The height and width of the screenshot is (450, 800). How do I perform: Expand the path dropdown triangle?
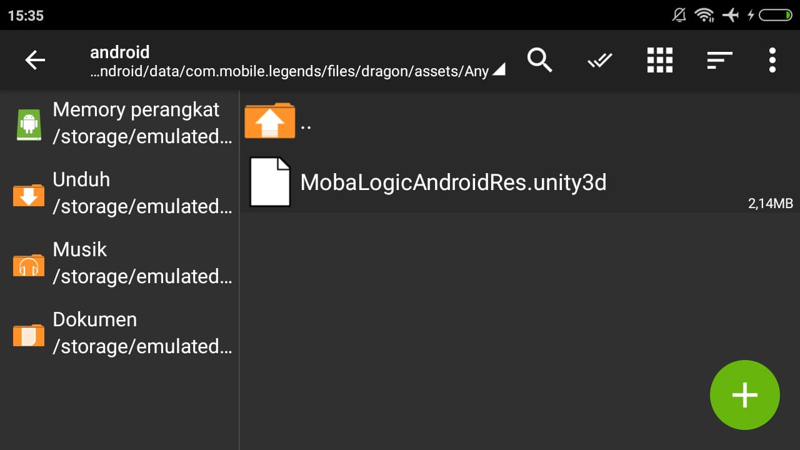tap(498, 69)
